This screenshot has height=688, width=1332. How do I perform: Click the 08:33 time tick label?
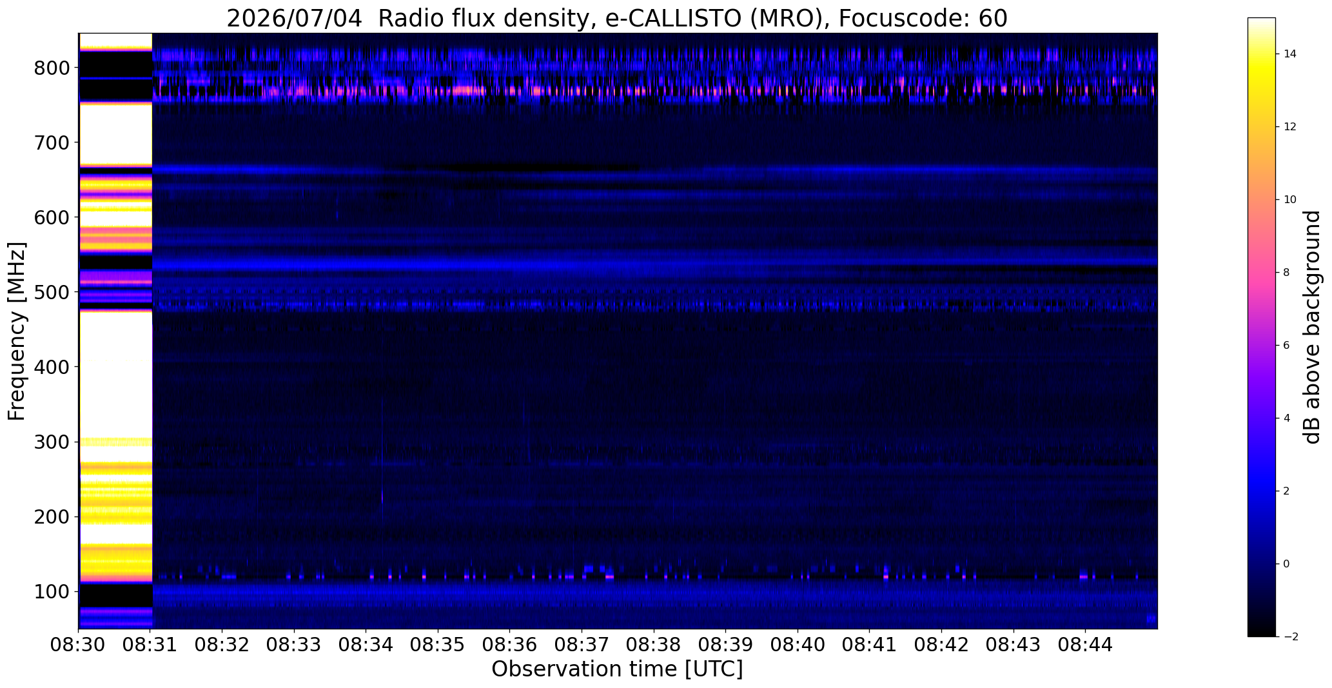click(294, 644)
